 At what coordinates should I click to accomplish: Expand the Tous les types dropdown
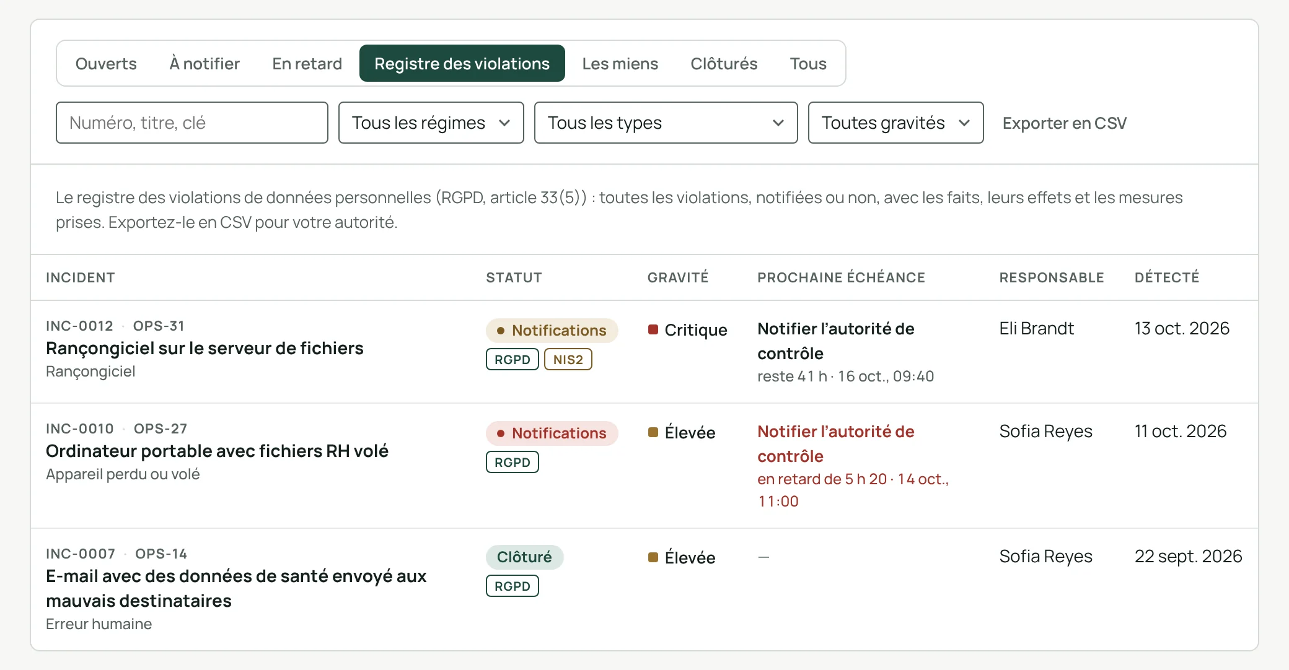point(666,123)
